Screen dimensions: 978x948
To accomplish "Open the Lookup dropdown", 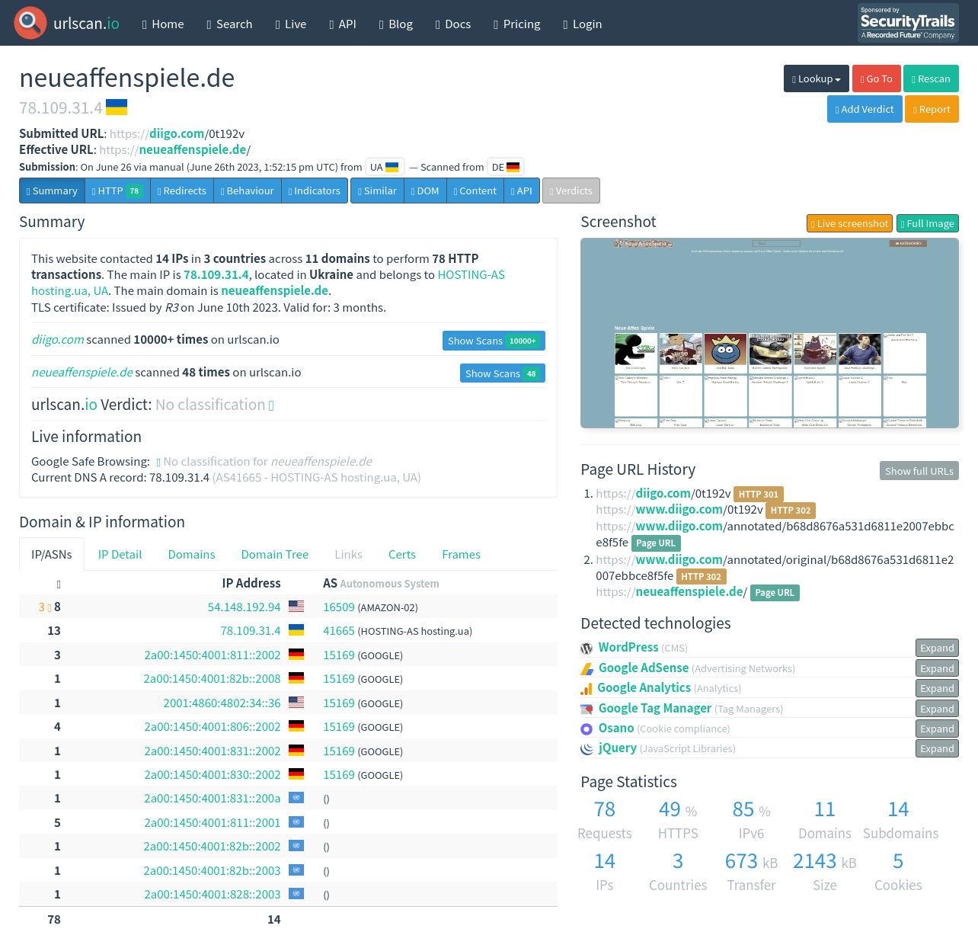I will click(x=816, y=78).
